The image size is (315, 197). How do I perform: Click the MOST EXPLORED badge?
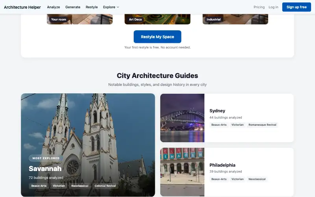[46, 158]
